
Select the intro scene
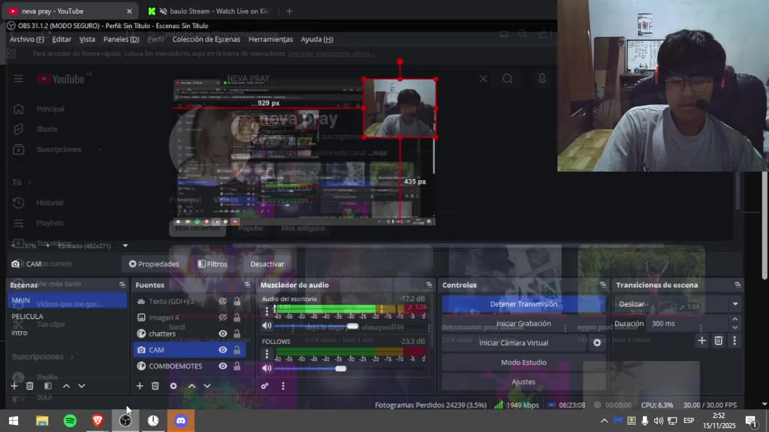coord(19,332)
